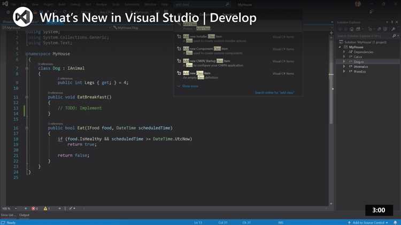Image resolution: width=401 pixels, height=225 pixels.
Task: Select the 'Add new Installer Class item' result
Action: pos(238,38)
